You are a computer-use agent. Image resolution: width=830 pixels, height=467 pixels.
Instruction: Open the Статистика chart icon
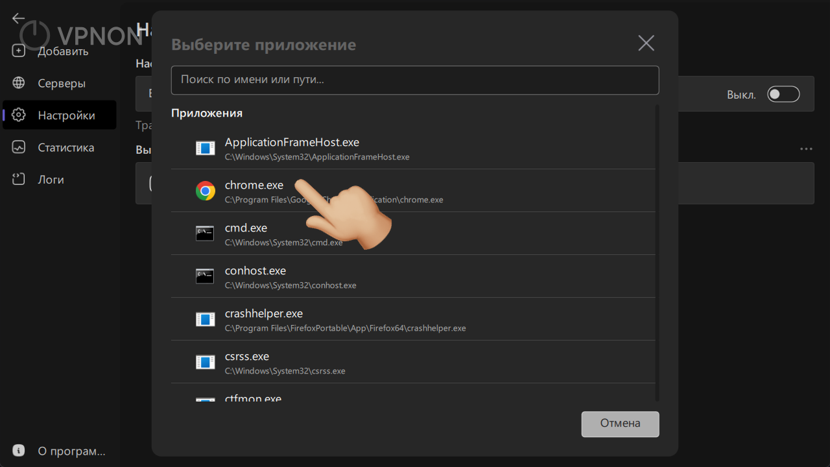(x=19, y=147)
